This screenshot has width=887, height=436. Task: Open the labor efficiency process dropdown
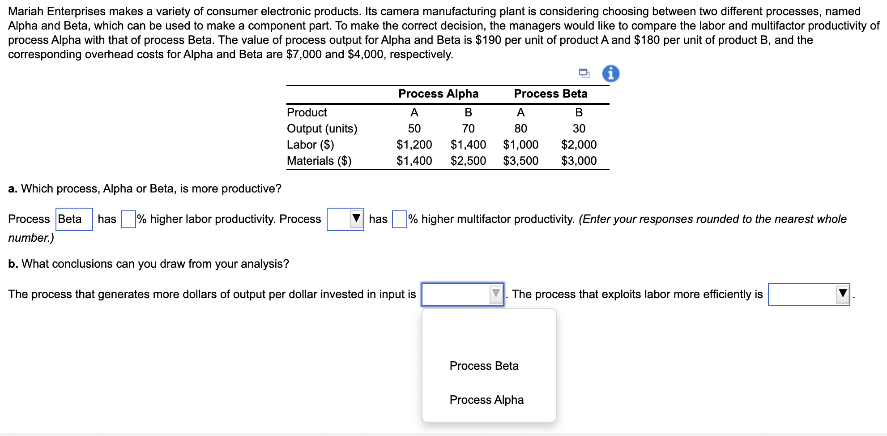pos(809,294)
